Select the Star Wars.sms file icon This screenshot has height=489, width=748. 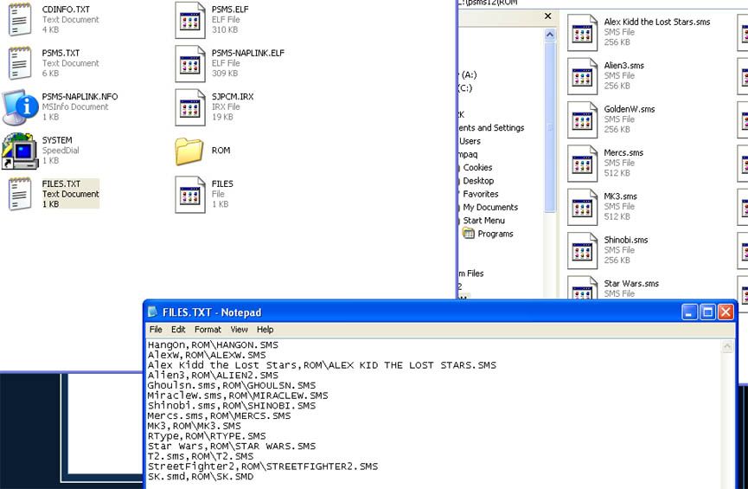(582, 288)
